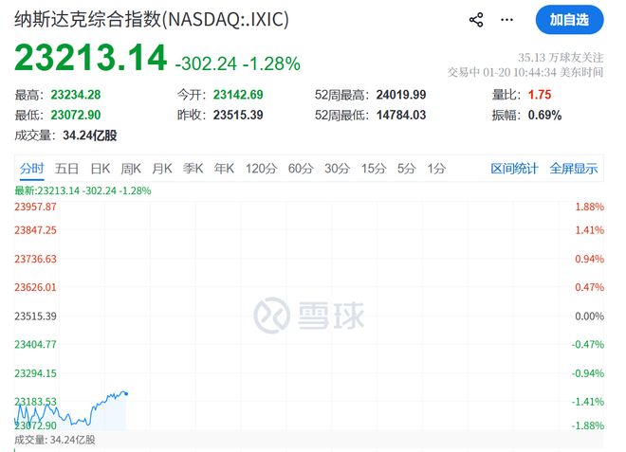The width and height of the screenshot is (626, 452).
Task: Open the 区间统计 link
Action: pyautogui.click(x=514, y=169)
